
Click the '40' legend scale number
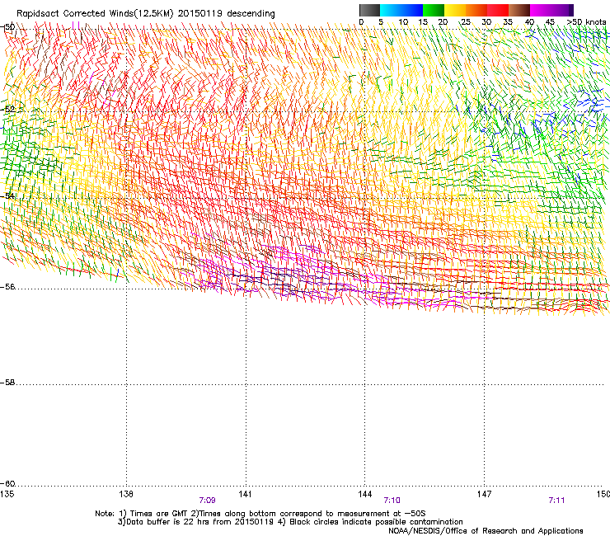pos(529,22)
